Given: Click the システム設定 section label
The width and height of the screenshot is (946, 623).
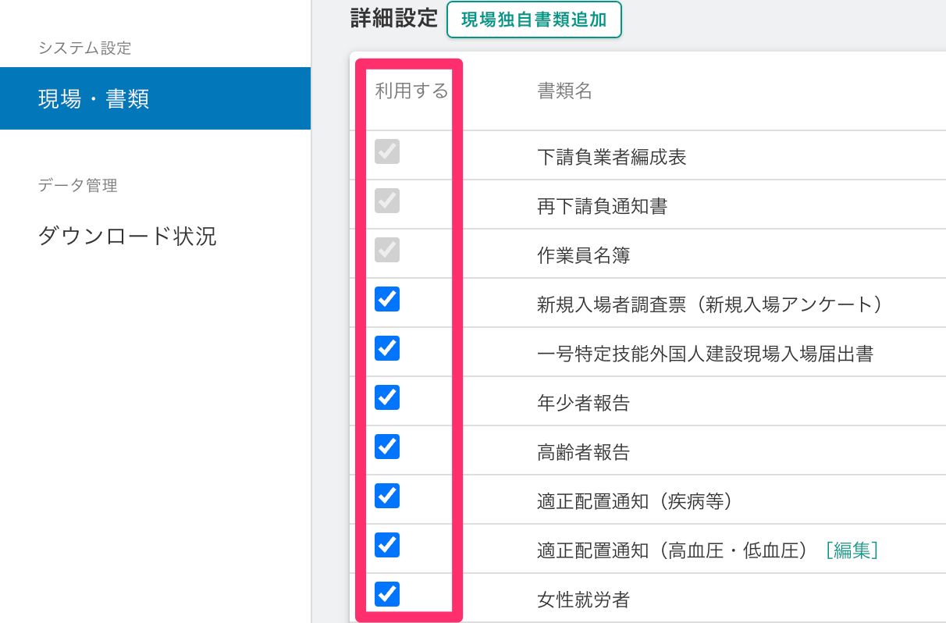Looking at the screenshot, I should click(84, 48).
